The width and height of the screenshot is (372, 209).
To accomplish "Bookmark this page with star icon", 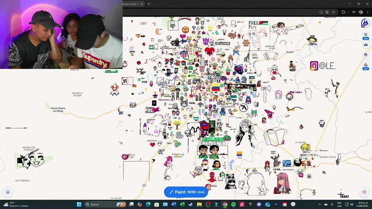I will [x=334, y=12].
